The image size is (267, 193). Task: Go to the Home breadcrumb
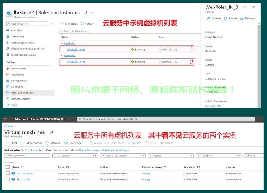coord(9,126)
